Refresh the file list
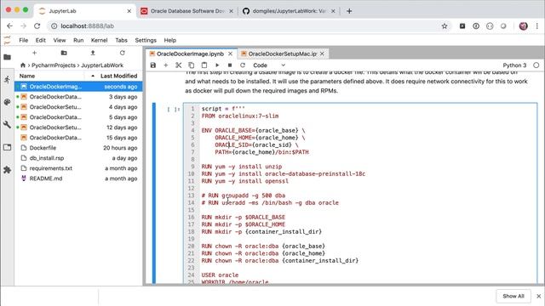 tap(123, 53)
